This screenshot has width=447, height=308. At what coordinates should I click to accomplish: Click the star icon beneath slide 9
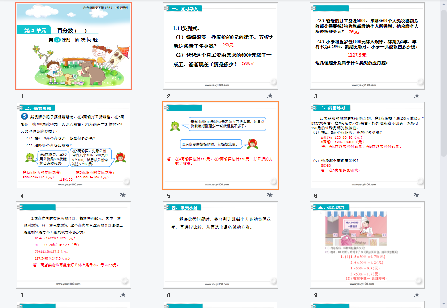tap(416, 294)
